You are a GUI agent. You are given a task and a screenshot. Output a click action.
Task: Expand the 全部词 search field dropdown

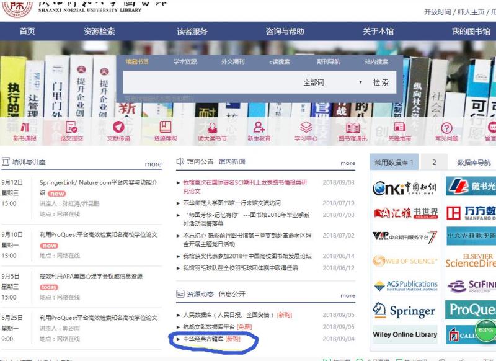[360, 82]
